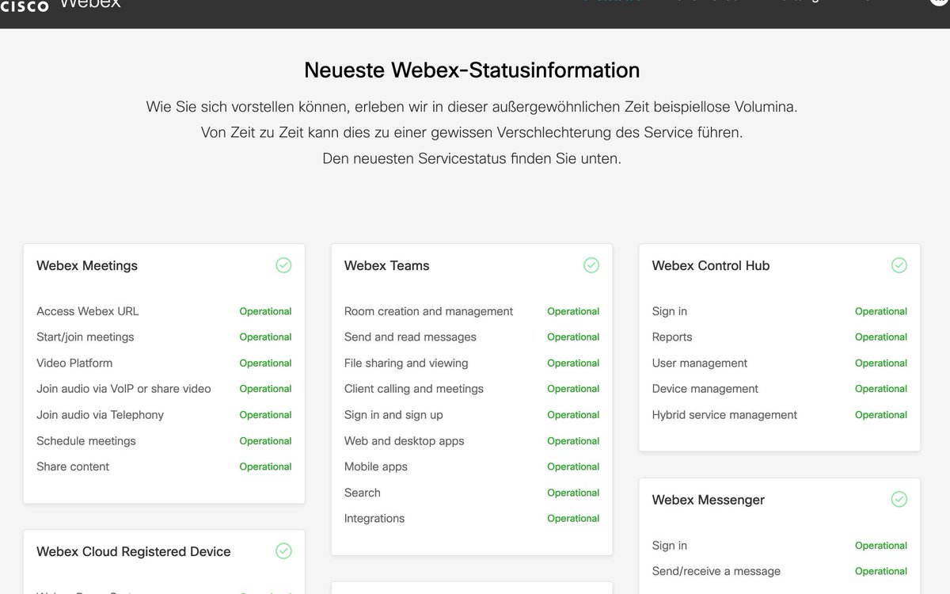Image resolution: width=950 pixels, height=594 pixels.
Task: Open the Webex Messenger card title
Action: click(x=709, y=500)
